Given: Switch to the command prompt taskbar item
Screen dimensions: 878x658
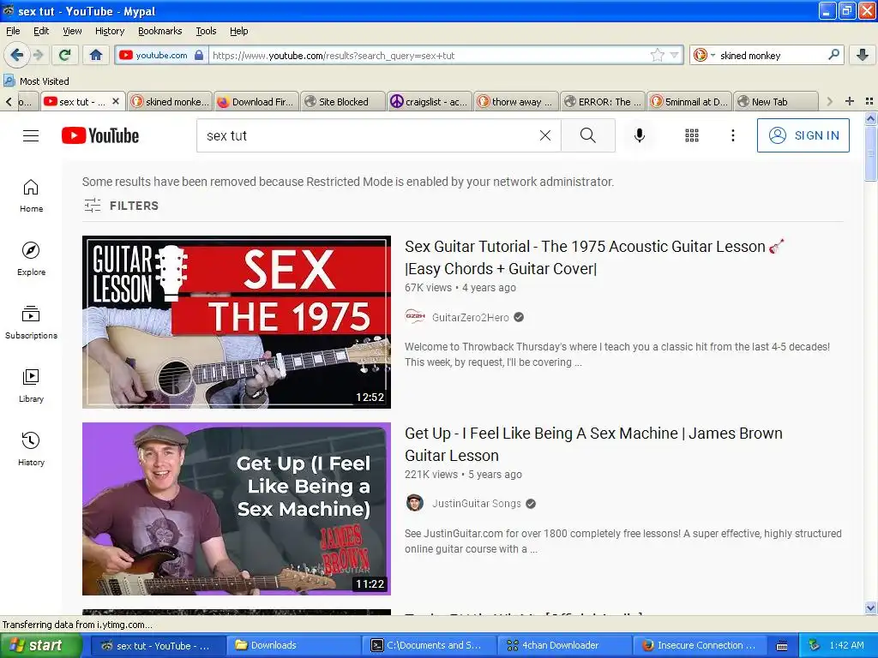Looking at the screenshot, I should 429,646.
